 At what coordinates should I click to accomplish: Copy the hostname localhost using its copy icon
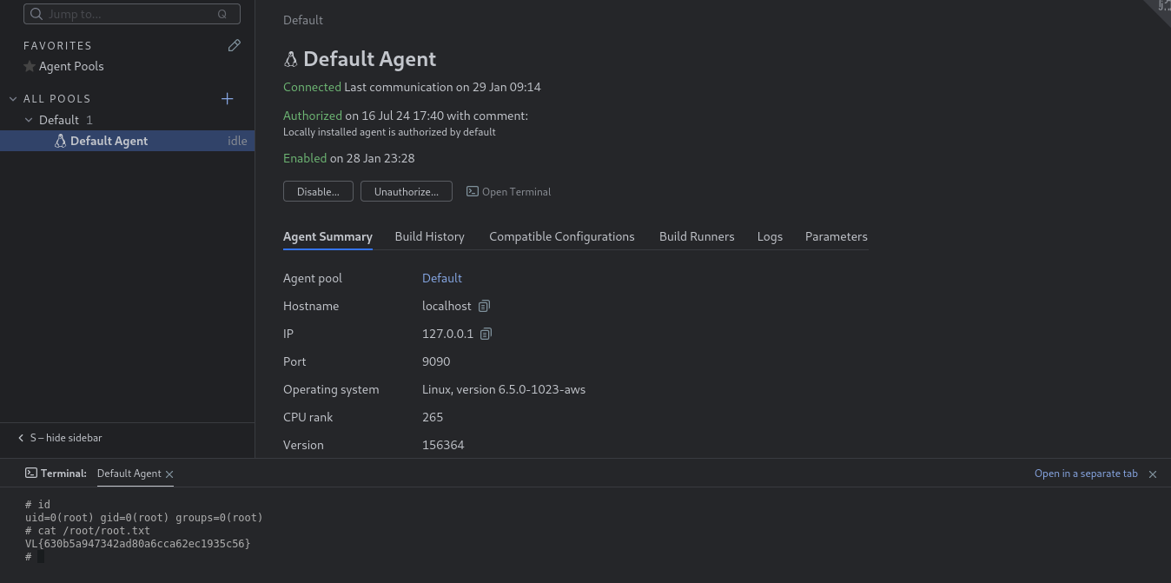(x=485, y=306)
